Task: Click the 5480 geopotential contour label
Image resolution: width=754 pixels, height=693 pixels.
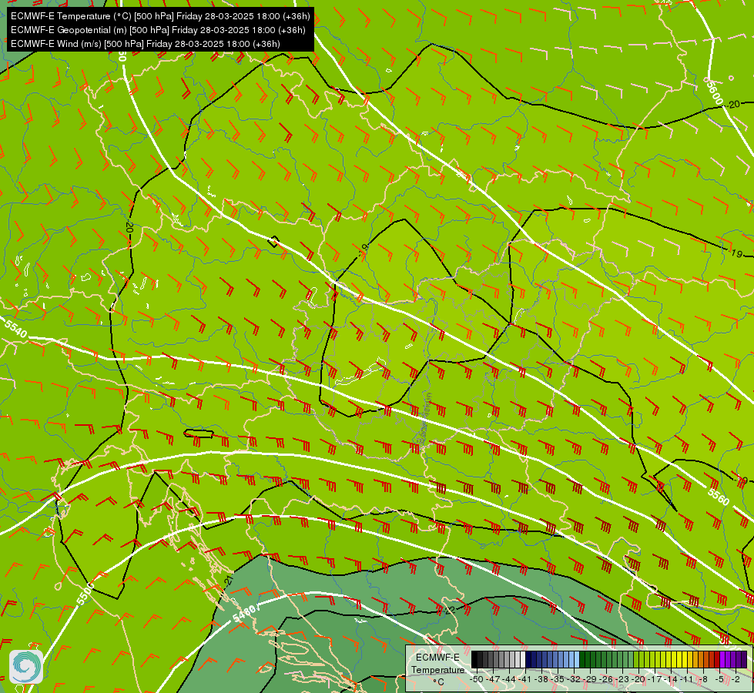Action: [x=244, y=614]
